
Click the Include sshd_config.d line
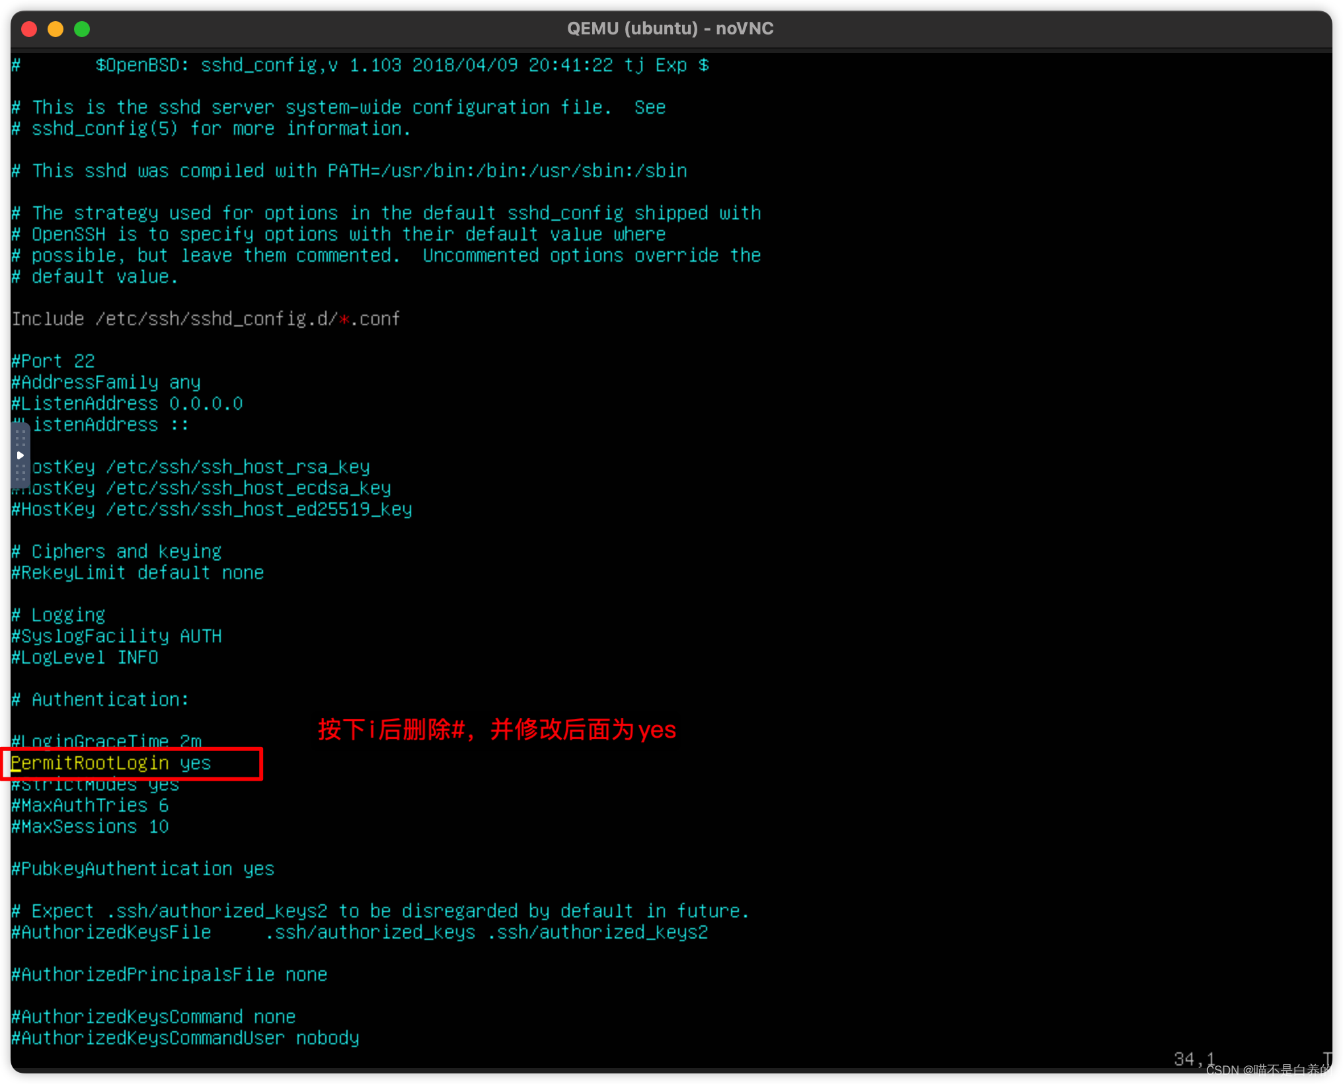(x=206, y=319)
